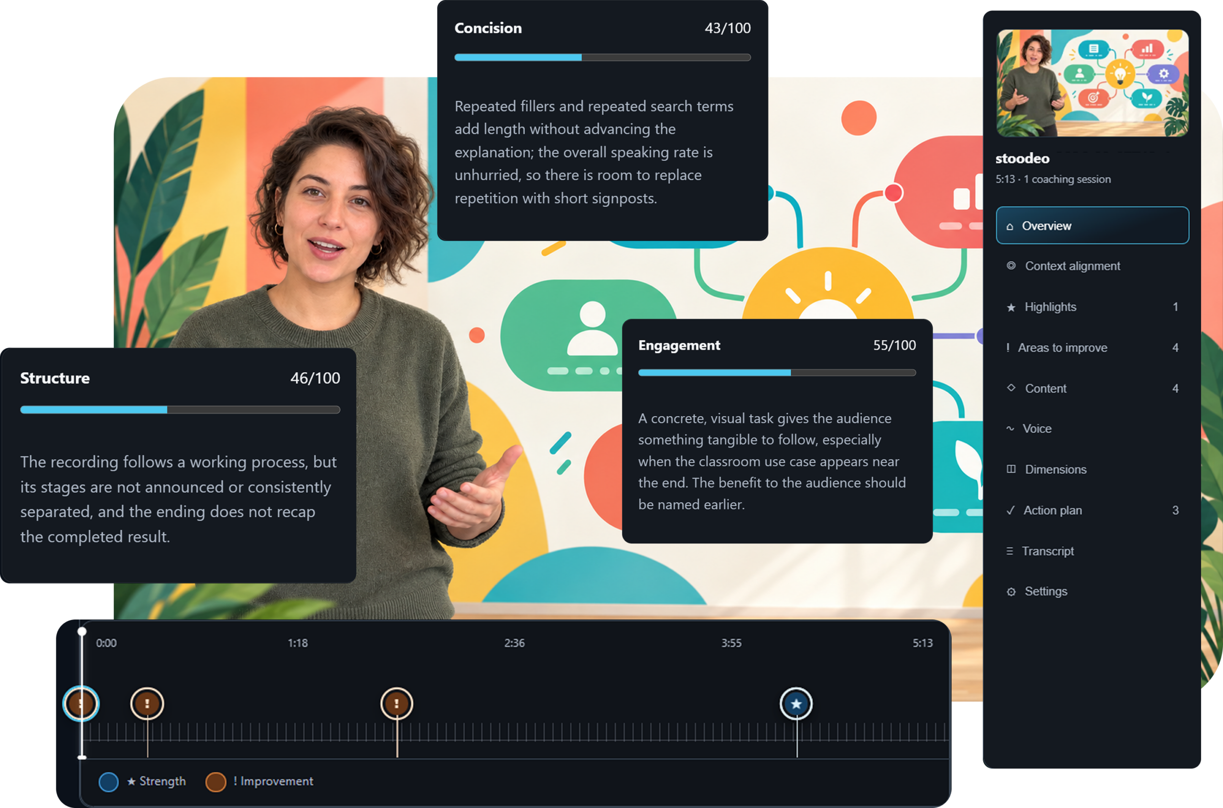1223x808 pixels.
Task: Click the Dimensions panel icon
Action: tap(1011, 469)
